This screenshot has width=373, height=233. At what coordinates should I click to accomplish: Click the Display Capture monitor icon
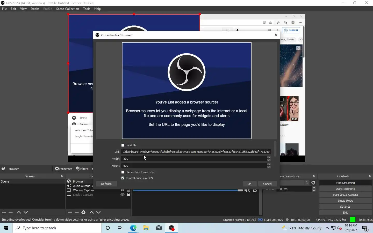pos(69,195)
